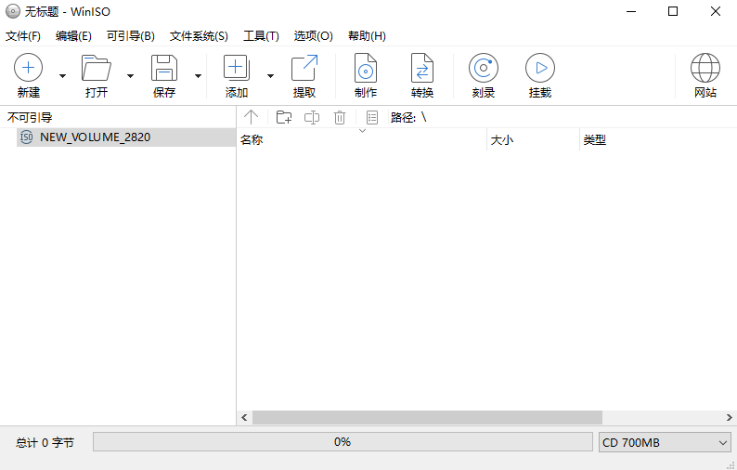Click the 不可引导 label
The image size is (737, 470).
(x=30, y=117)
